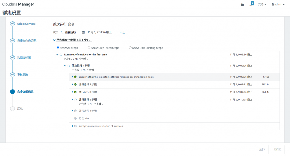Click checkmark circle next to Select Services

tap(12, 24)
